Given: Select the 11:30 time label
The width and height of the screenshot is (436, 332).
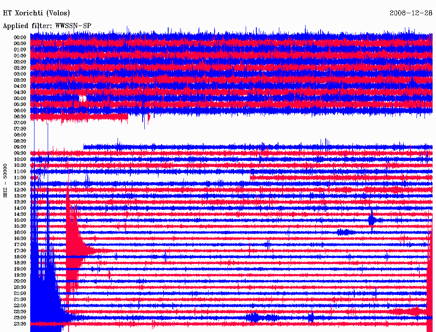Looking at the screenshot, I should click(x=20, y=177).
